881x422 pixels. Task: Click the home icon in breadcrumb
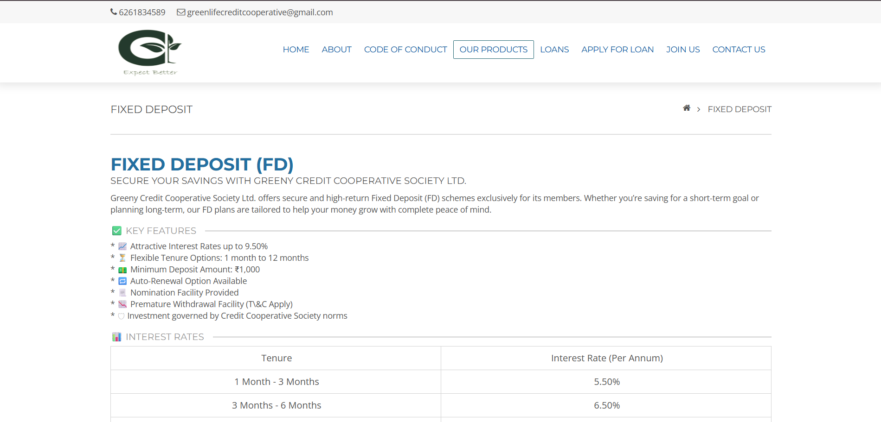coord(687,108)
